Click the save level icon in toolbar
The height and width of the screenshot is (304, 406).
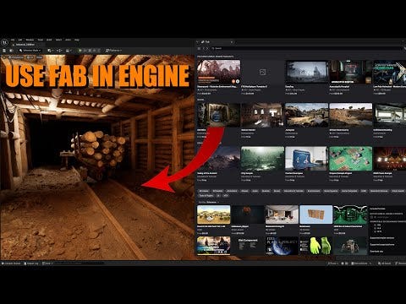pos(4,51)
